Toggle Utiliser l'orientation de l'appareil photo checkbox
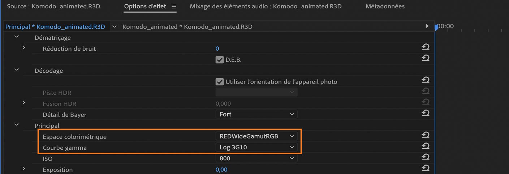 tap(219, 82)
